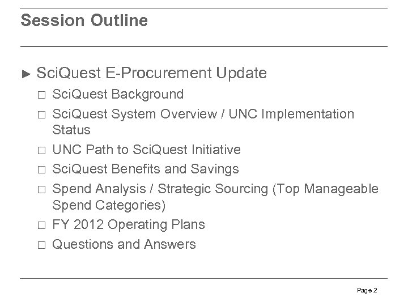This screenshot has width=408, height=306.
Task: Open the Sci.Quest Background item
Action: (118, 94)
